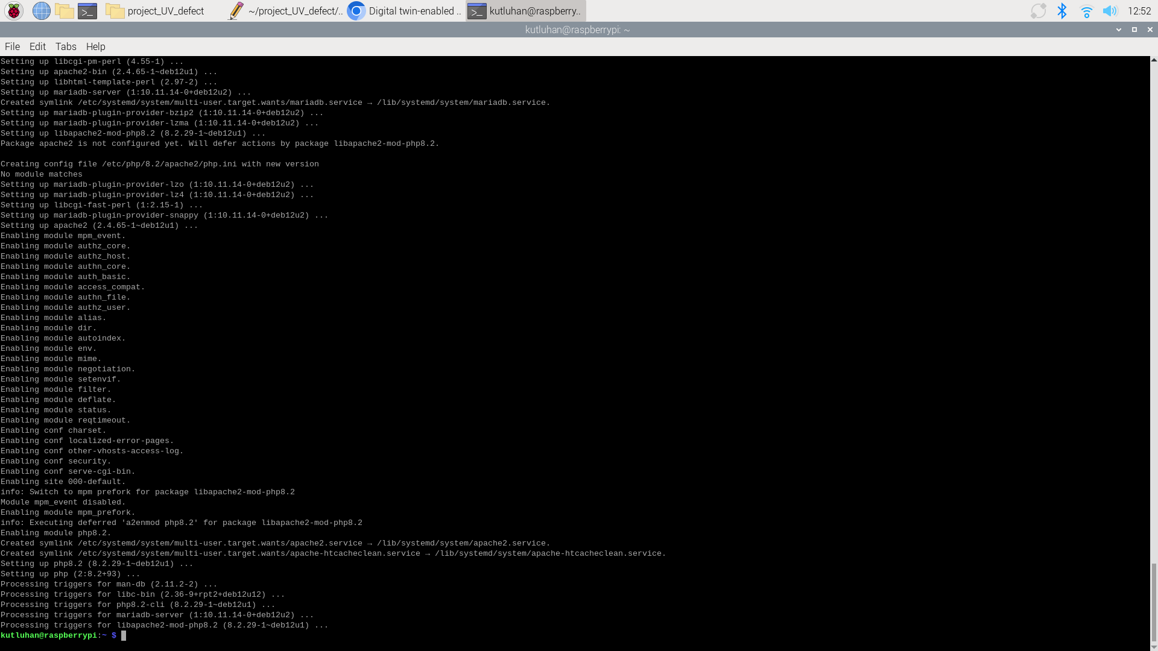Click the 'Enabling module autoindex.' line
The width and height of the screenshot is (1158, 651).
coord(63,338)
